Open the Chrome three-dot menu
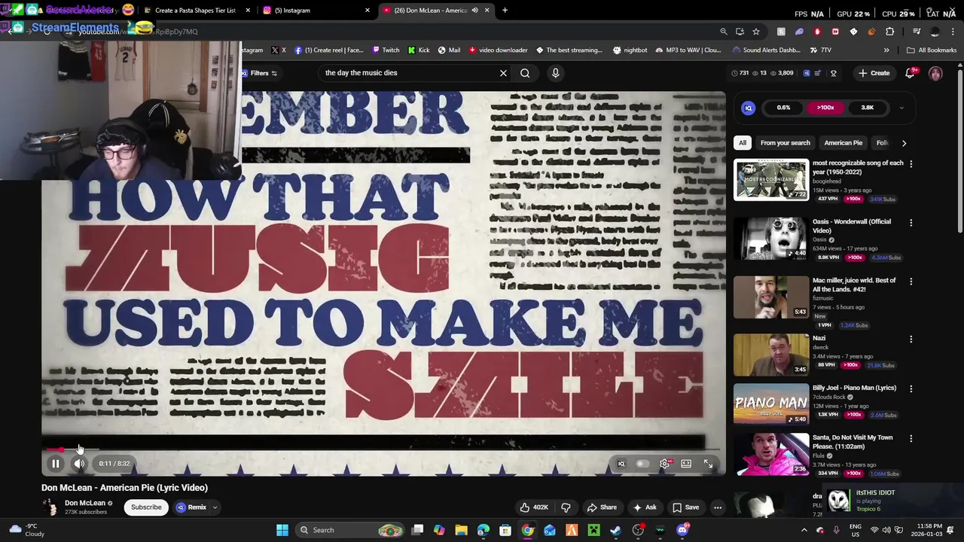Screen dimensions: 964x542 pyautogui.click(x=953, y=32)
